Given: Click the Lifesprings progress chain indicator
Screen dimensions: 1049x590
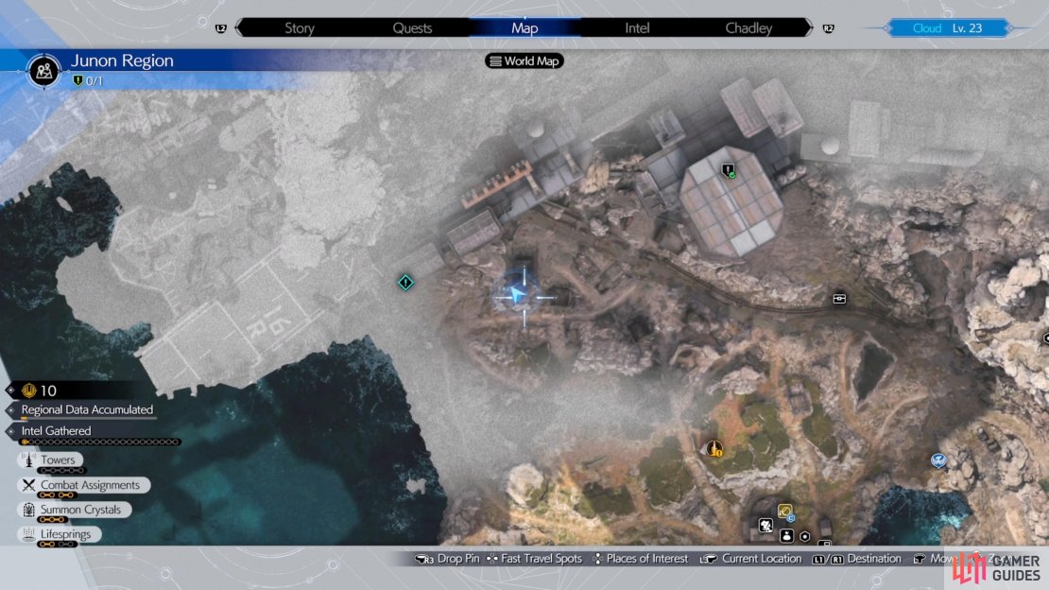Looking at the screenshot, I should tap(56, 545).
